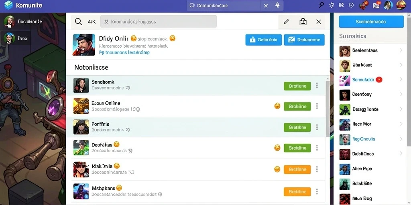Click the orange button on Riak Onlla row

click(297, 169)
